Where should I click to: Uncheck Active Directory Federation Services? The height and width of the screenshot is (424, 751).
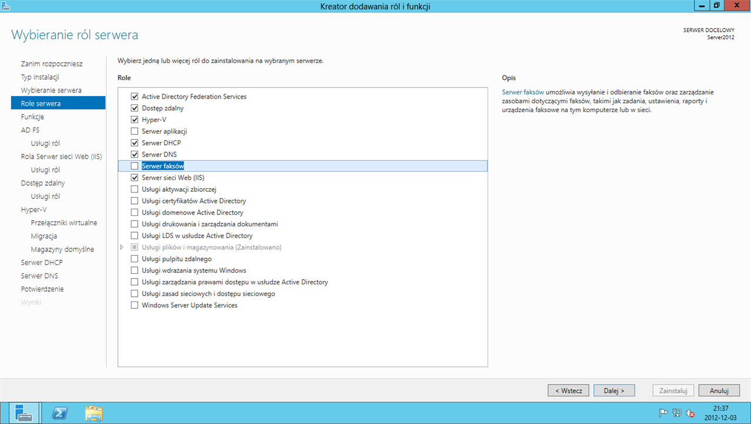click(134, 96)
